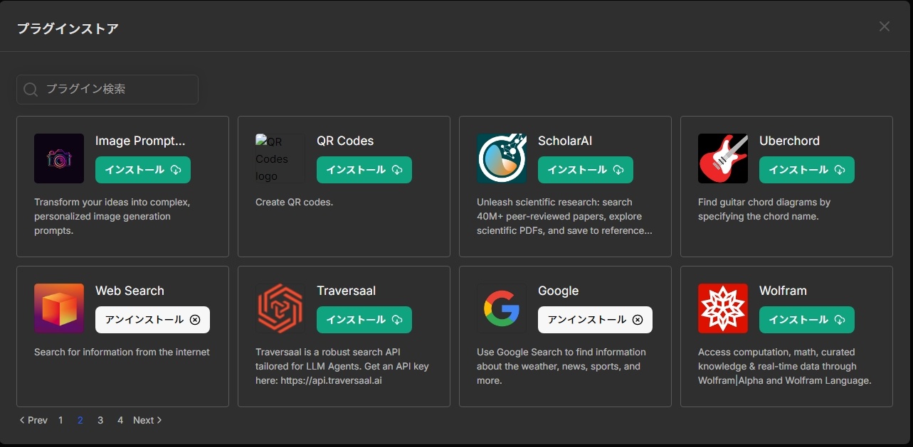Go to pagination page 4
Viewport: 913px width, 447px height.
coord(120,420)
